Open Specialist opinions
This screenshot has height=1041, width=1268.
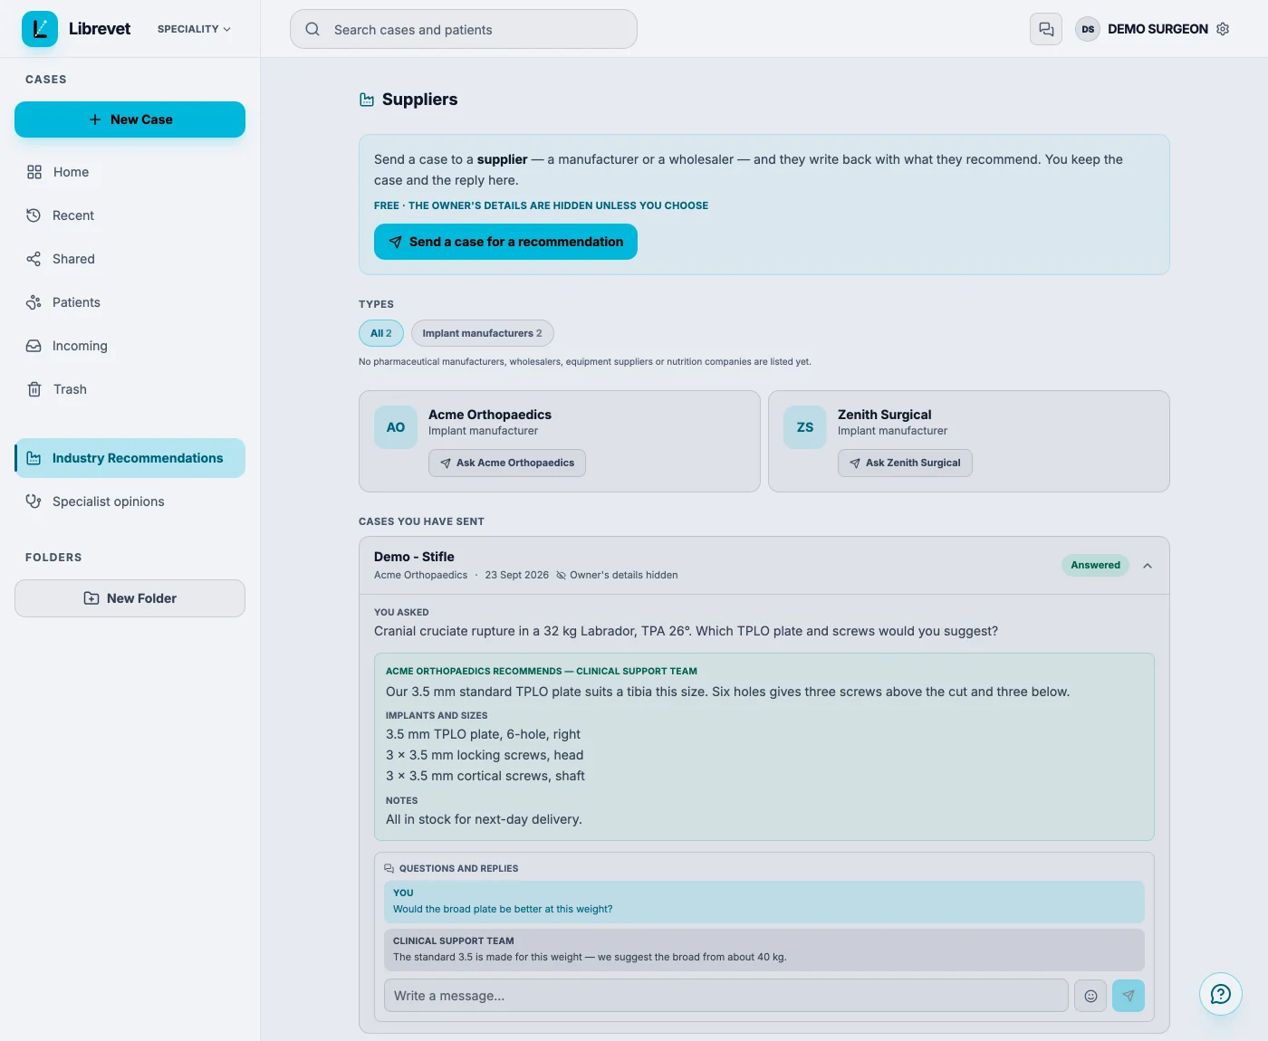click(x=130, y=501)
